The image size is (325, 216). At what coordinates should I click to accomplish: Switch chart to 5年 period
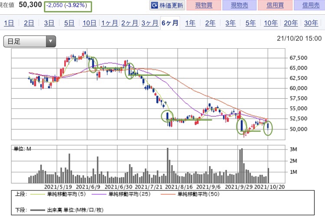click(x=251, y=23)
